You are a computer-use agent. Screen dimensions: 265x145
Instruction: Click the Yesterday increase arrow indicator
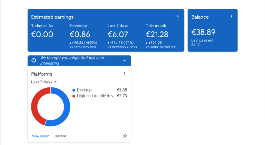pos(70,43)
